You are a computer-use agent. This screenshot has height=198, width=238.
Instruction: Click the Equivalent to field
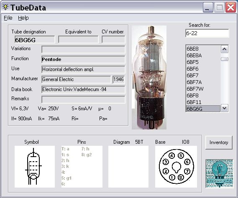pos(78,40)
